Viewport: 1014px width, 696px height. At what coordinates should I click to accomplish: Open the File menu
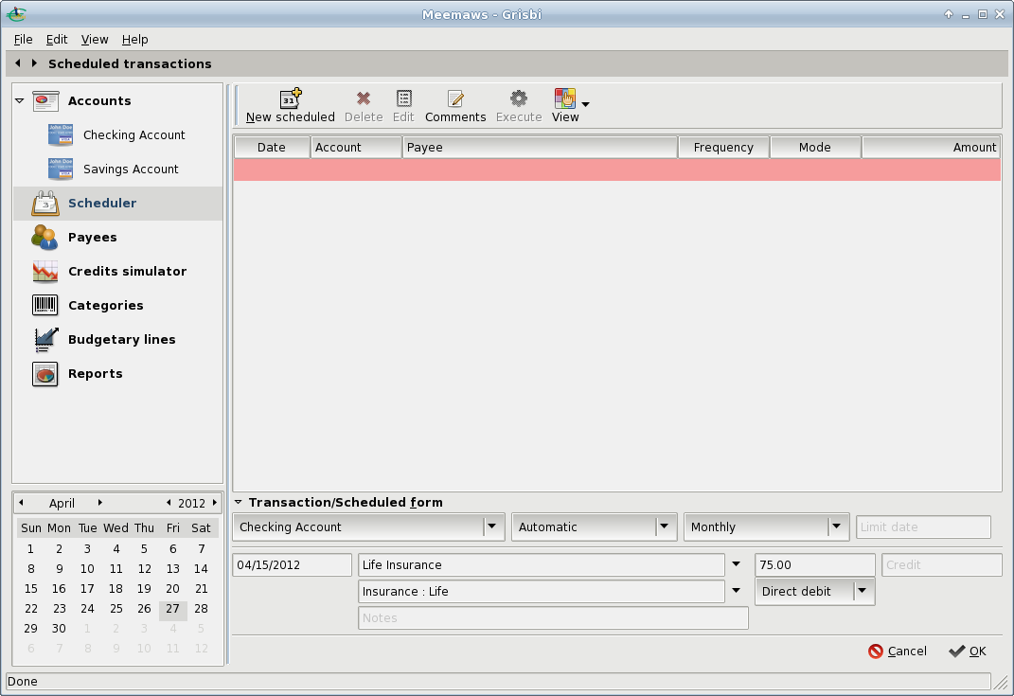(24, 40)
